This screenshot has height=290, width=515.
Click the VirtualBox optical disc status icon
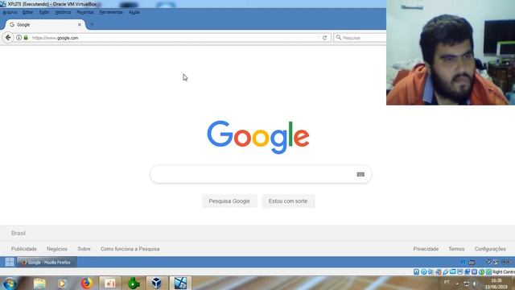424,271
